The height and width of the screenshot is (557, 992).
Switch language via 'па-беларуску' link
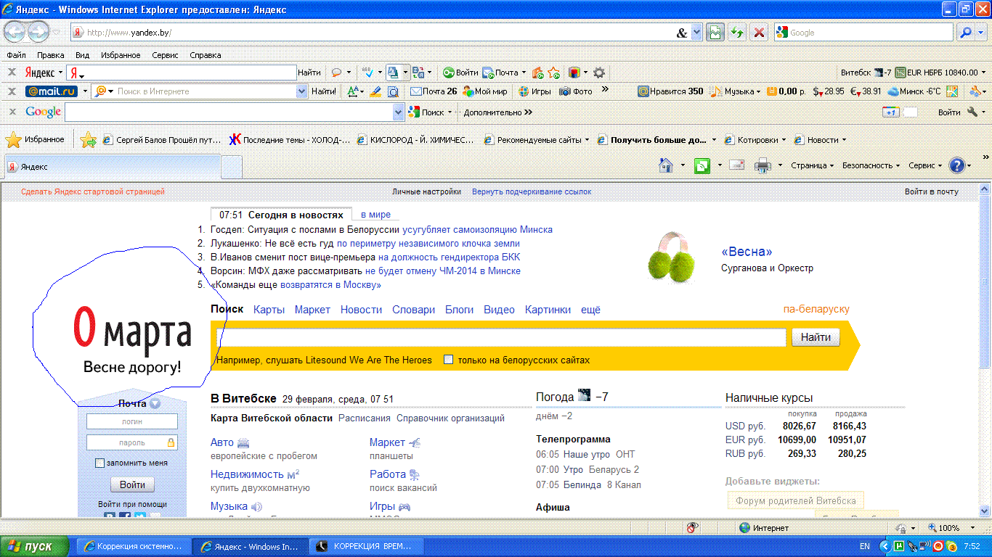tap(816, 309)
